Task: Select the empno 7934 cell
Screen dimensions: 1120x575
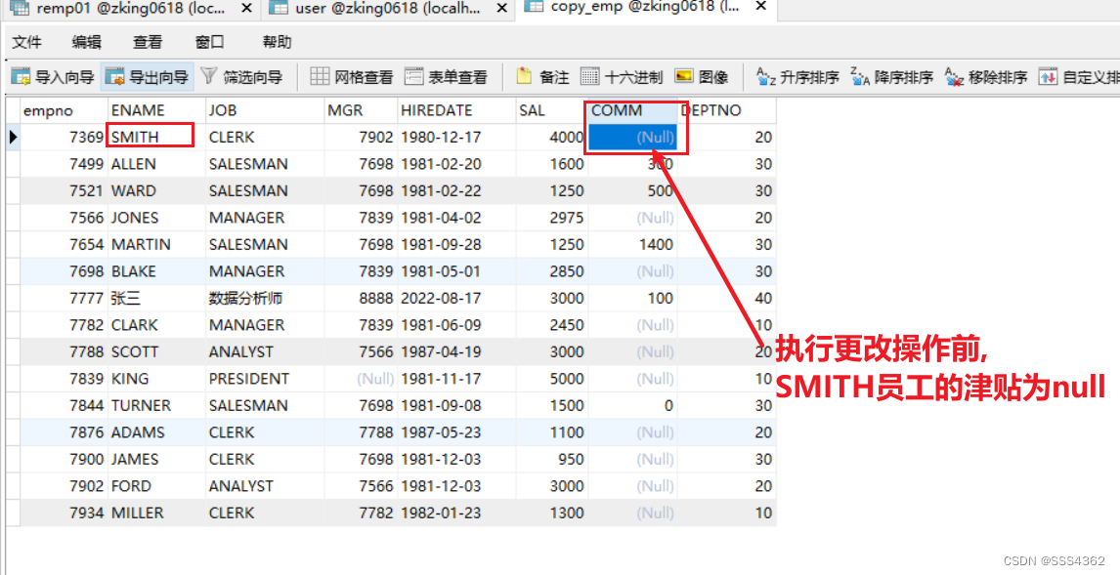Action: point(64,513)
